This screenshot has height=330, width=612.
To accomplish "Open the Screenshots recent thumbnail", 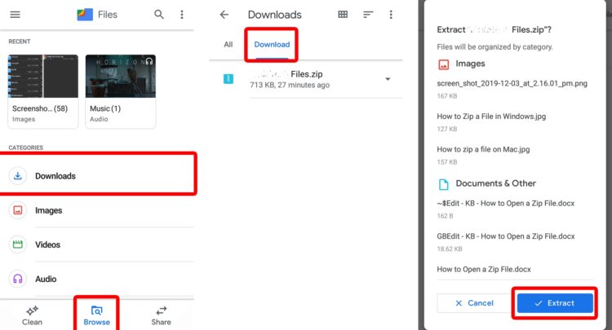I will point(43,76).
